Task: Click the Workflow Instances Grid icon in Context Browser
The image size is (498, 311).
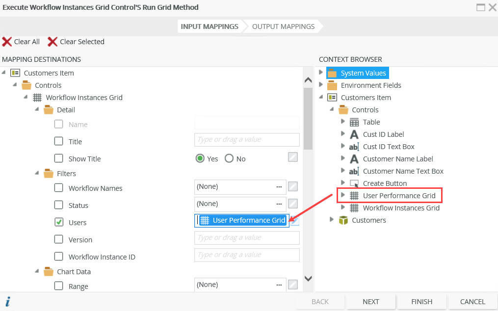Action: (x=354, y=208)
